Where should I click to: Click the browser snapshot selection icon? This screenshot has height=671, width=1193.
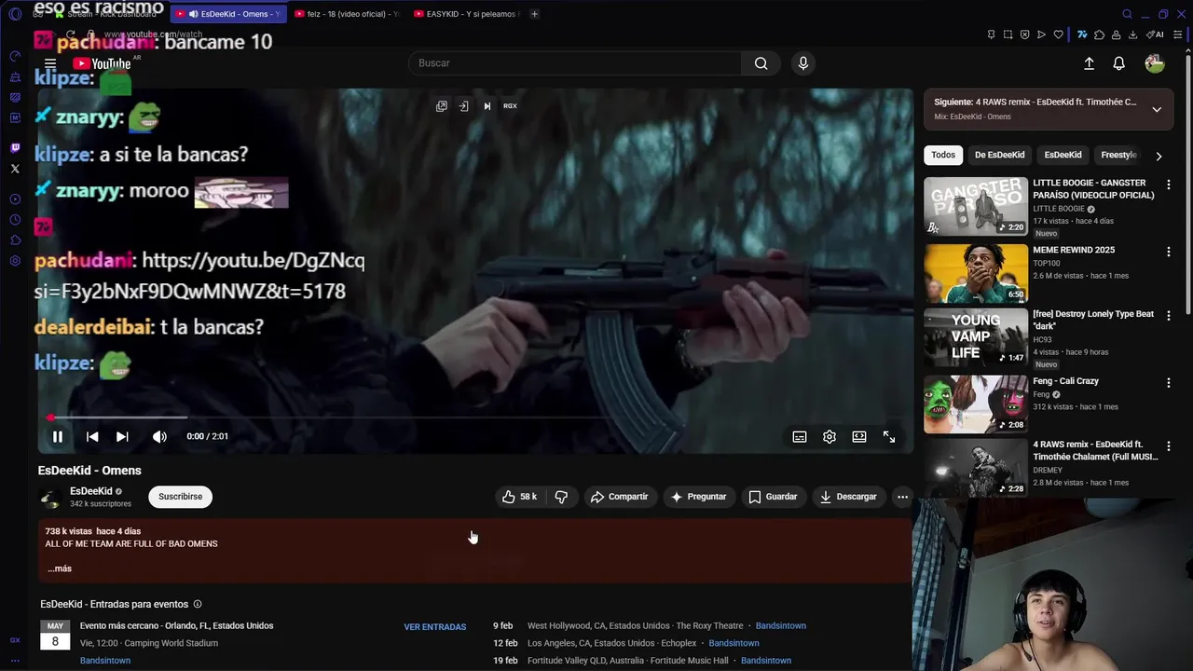(1008, 34)
